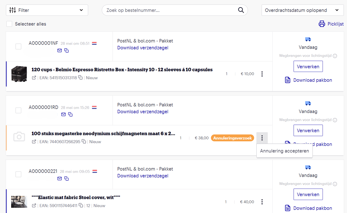Copy EAN 5415150313118 to clipboard
Screen dimensions: 347x213
pos(80,78)
